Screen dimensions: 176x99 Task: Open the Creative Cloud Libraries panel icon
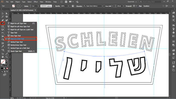coord(173,50)
